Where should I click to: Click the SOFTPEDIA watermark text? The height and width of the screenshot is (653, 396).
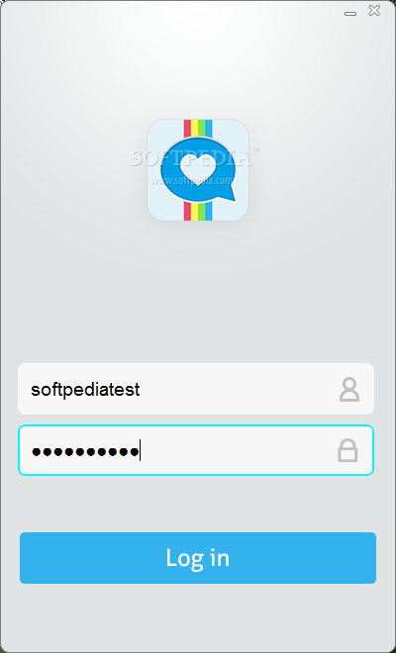(x=194, y=158)
